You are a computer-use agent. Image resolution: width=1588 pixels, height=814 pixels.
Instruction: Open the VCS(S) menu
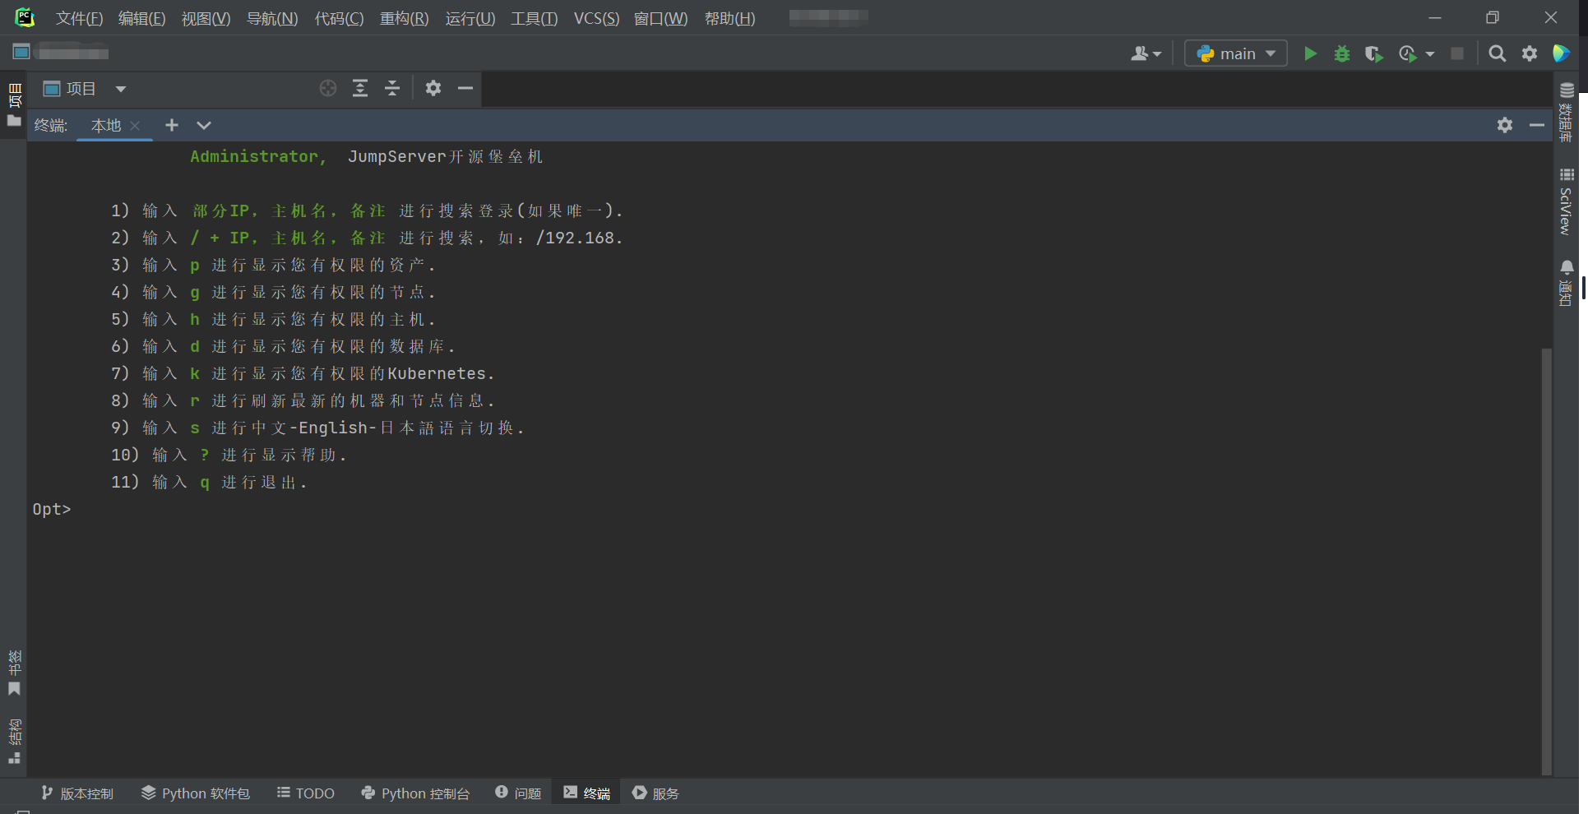pos(595,18)
